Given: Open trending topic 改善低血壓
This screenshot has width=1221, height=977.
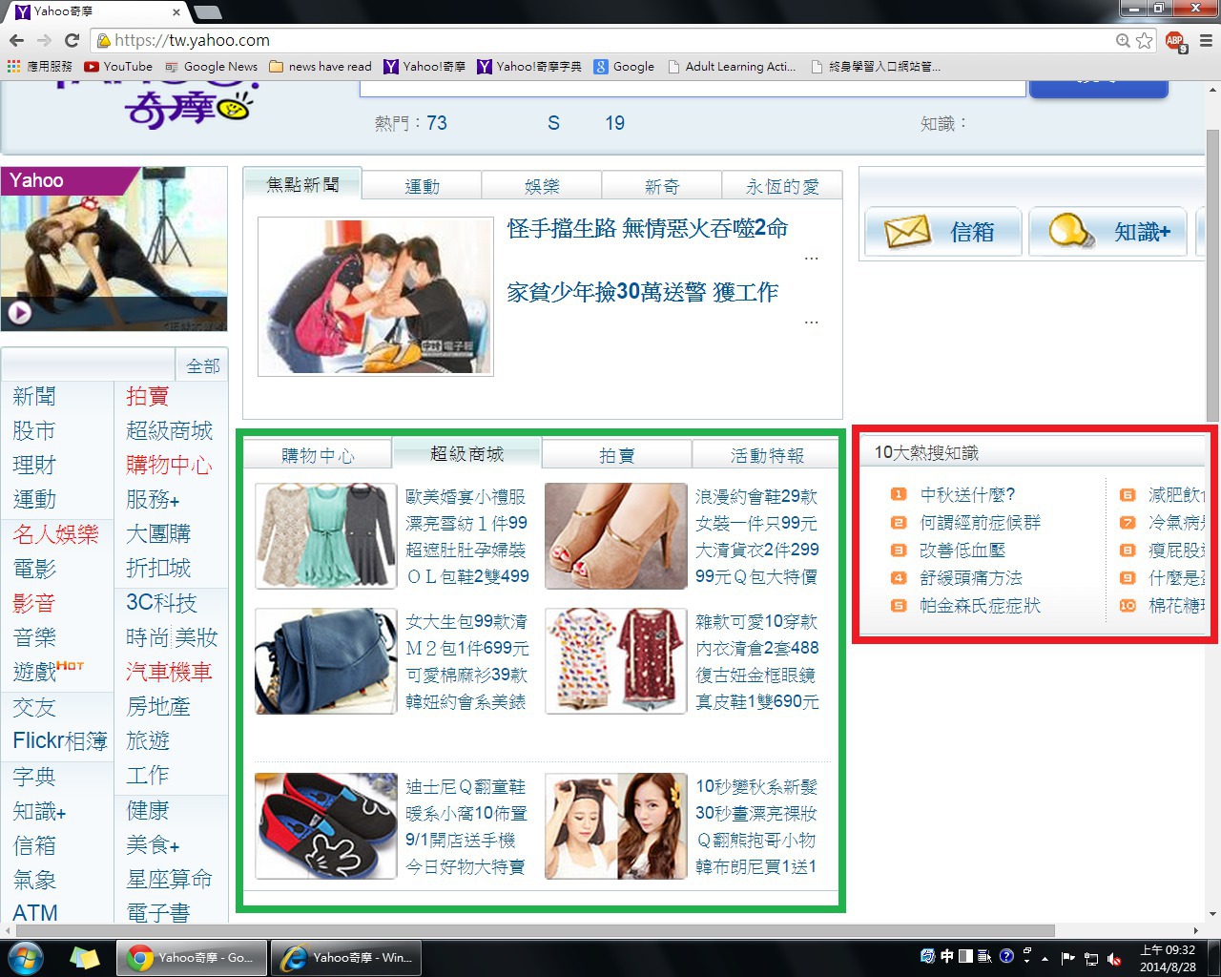Looking at the screenshot, I should point(962,550).
